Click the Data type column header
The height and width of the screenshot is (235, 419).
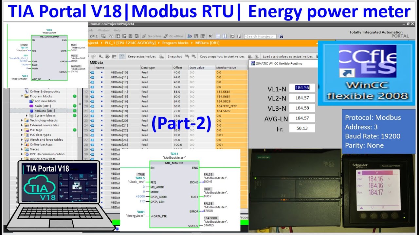coord(156,68)
